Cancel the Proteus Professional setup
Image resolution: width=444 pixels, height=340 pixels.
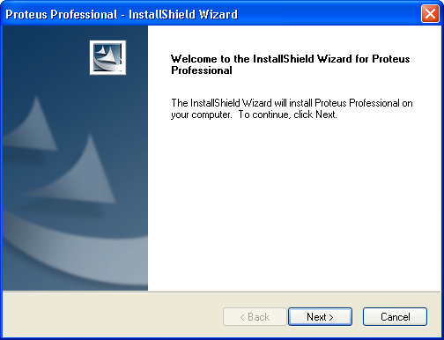(395, 316)
